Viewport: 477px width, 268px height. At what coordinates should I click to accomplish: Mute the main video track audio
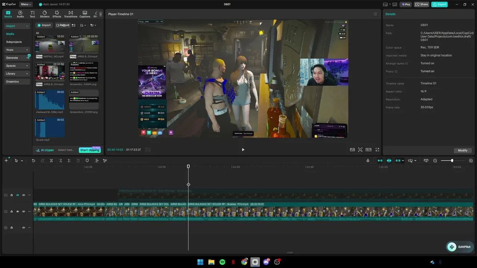tap(23, 211)
